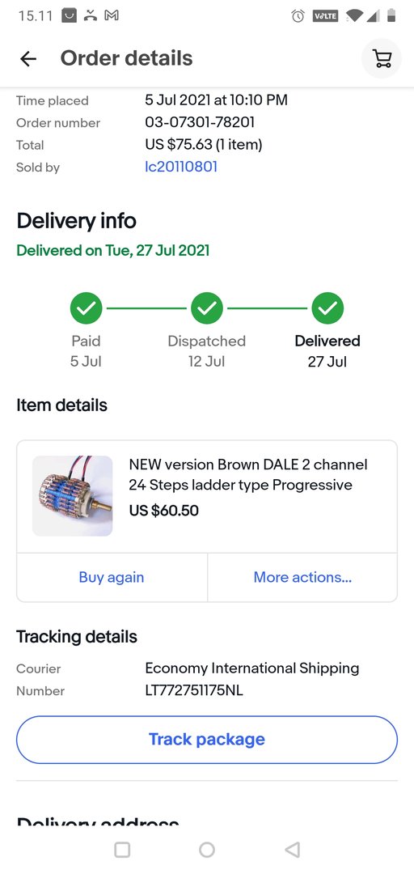Tap the alarm clock status icon
Screen dimensions: 414x874
tap(298, 16)
